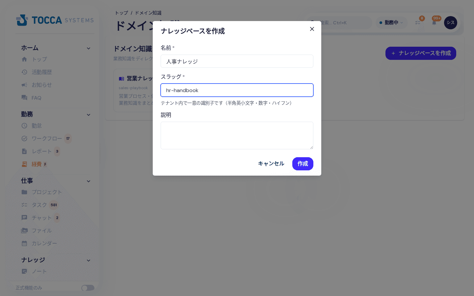This screenshot has width=474, height=296.
Task: Collapse the ホーム section chevron
Action: 89,48
